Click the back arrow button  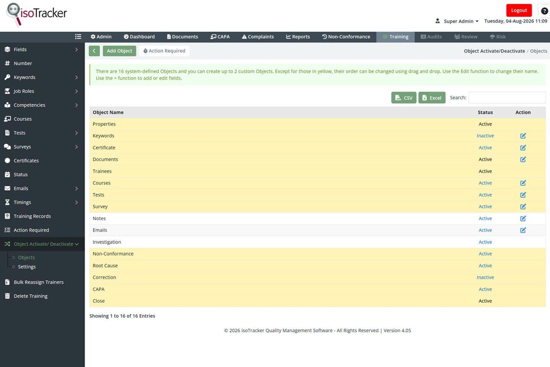coord(94,51)
